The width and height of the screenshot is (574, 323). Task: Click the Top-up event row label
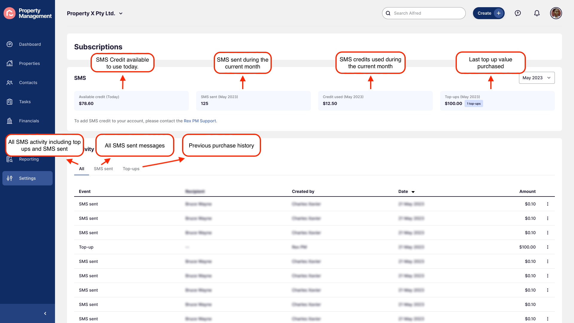coord(86,247)
